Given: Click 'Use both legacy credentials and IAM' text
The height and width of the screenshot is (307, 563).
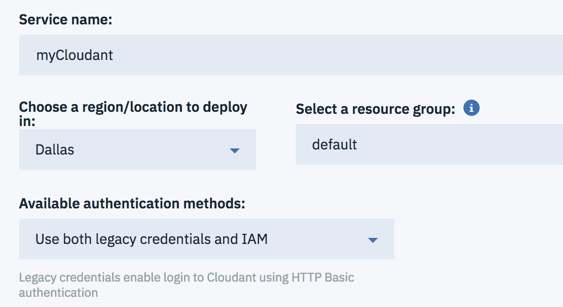Looking at the screenshot, I should [151, 239].
